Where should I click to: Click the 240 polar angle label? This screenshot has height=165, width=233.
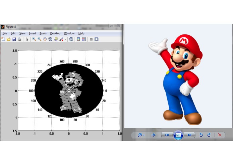(50, 65)
